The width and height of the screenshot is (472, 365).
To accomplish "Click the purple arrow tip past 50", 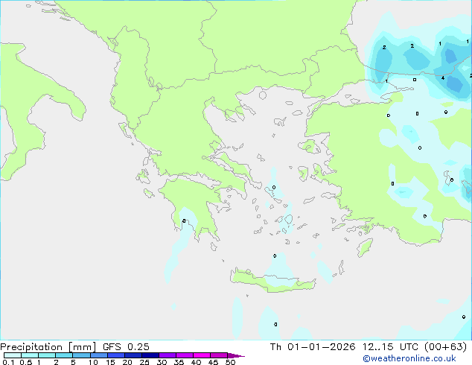I will pyautogui.click(x=236, y=355).
